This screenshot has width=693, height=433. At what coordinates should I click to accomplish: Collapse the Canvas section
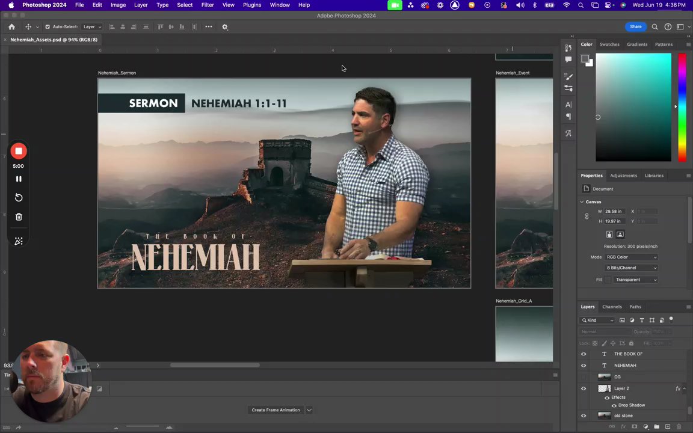pyautogui.click(x=582, y=202)
